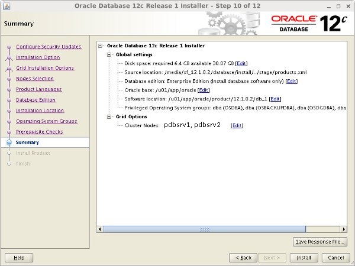Click the Java window icon in title bar
The height and width of the screenshot is (266, 355).
tap(7, 6)
